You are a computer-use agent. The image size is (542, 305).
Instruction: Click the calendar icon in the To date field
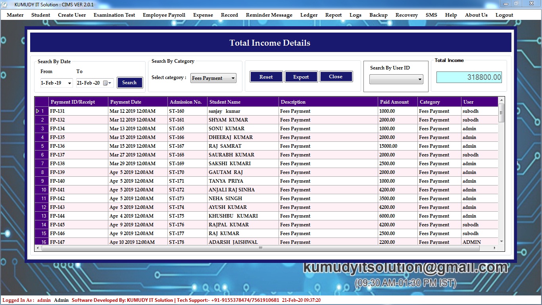pyautogui.click(x=106, y=83)
